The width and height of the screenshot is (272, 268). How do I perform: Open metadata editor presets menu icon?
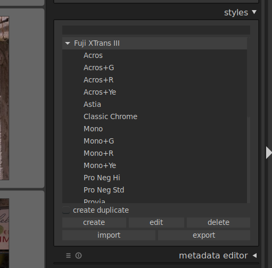(68, 256)
